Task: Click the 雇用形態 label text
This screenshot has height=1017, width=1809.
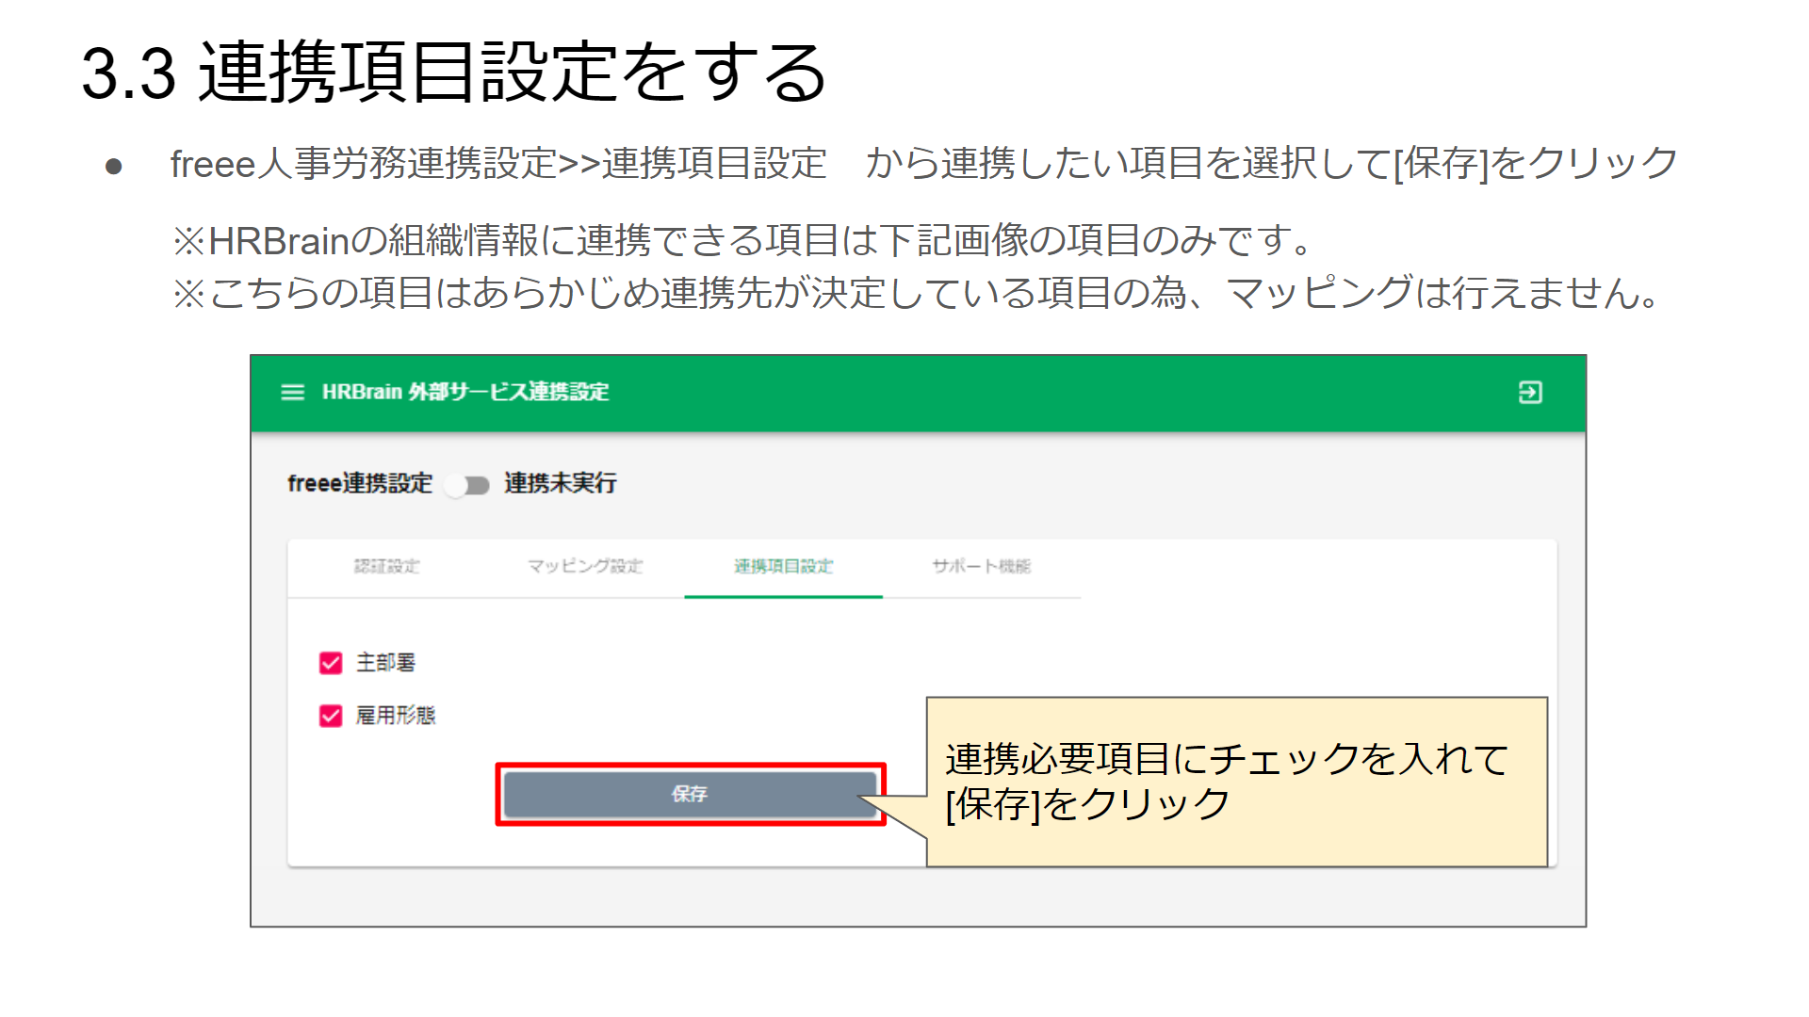Action: pyautogui.click(x=396, y=716)
